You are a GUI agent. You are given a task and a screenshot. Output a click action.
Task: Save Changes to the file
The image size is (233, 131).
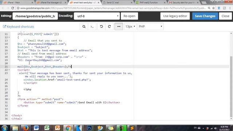tap(205, 16)
